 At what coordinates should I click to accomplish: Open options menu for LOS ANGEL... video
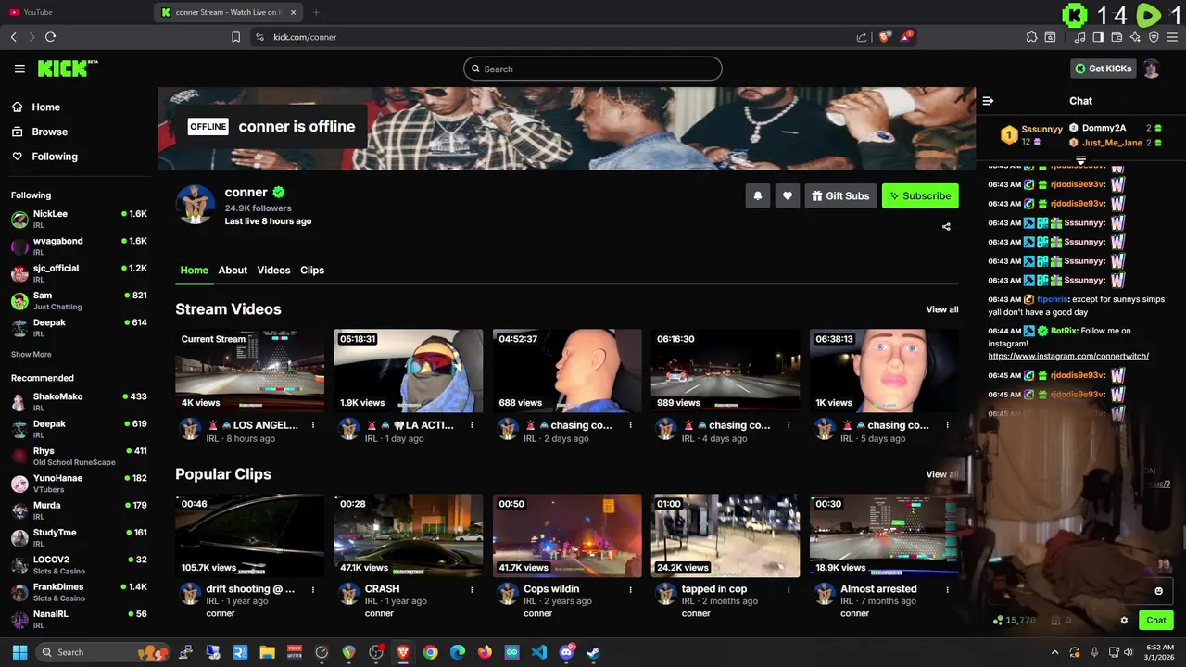pyautogui.click(x=313, y=425)
